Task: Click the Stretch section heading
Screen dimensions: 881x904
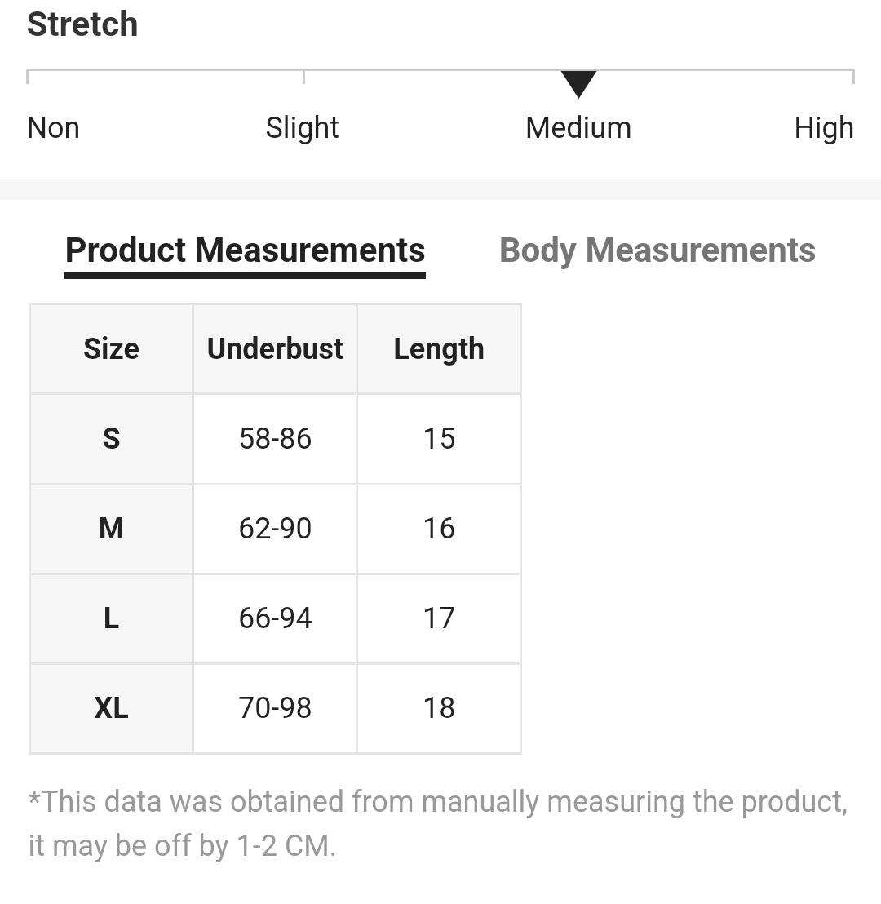Action: click(x=82, y=24)
